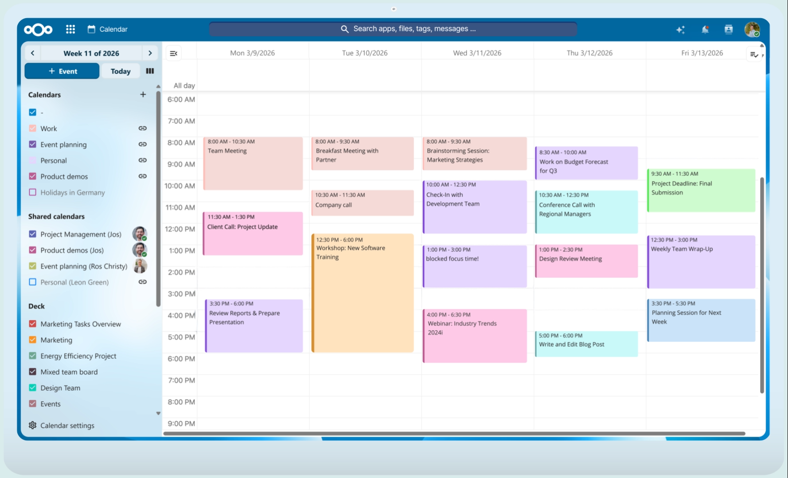Go to the previous week

[32, 53]
